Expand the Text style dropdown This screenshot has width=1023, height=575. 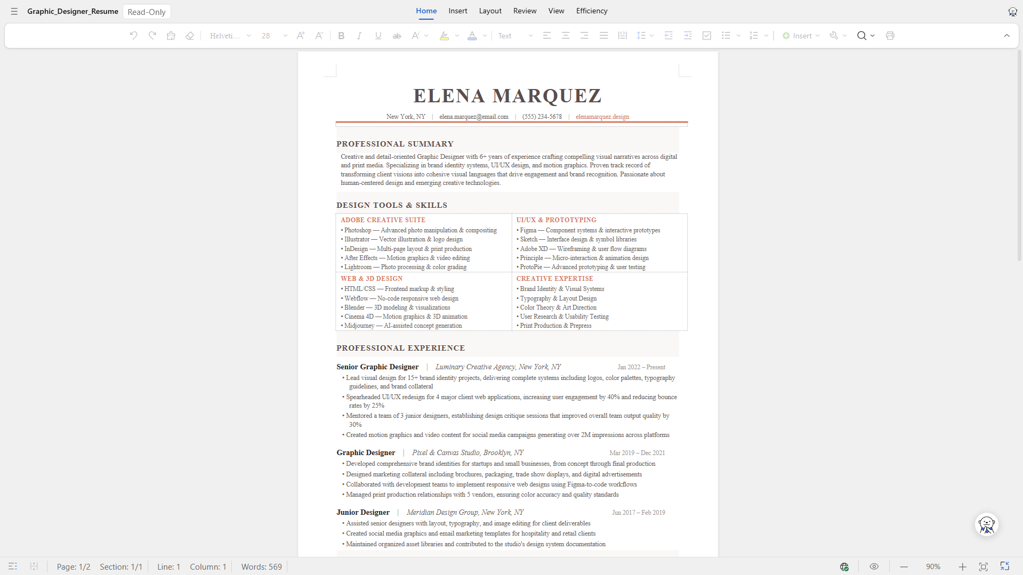pos(515,36)
